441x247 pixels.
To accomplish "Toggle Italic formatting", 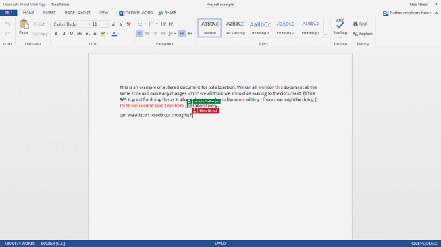I will [x=64, y=34].
